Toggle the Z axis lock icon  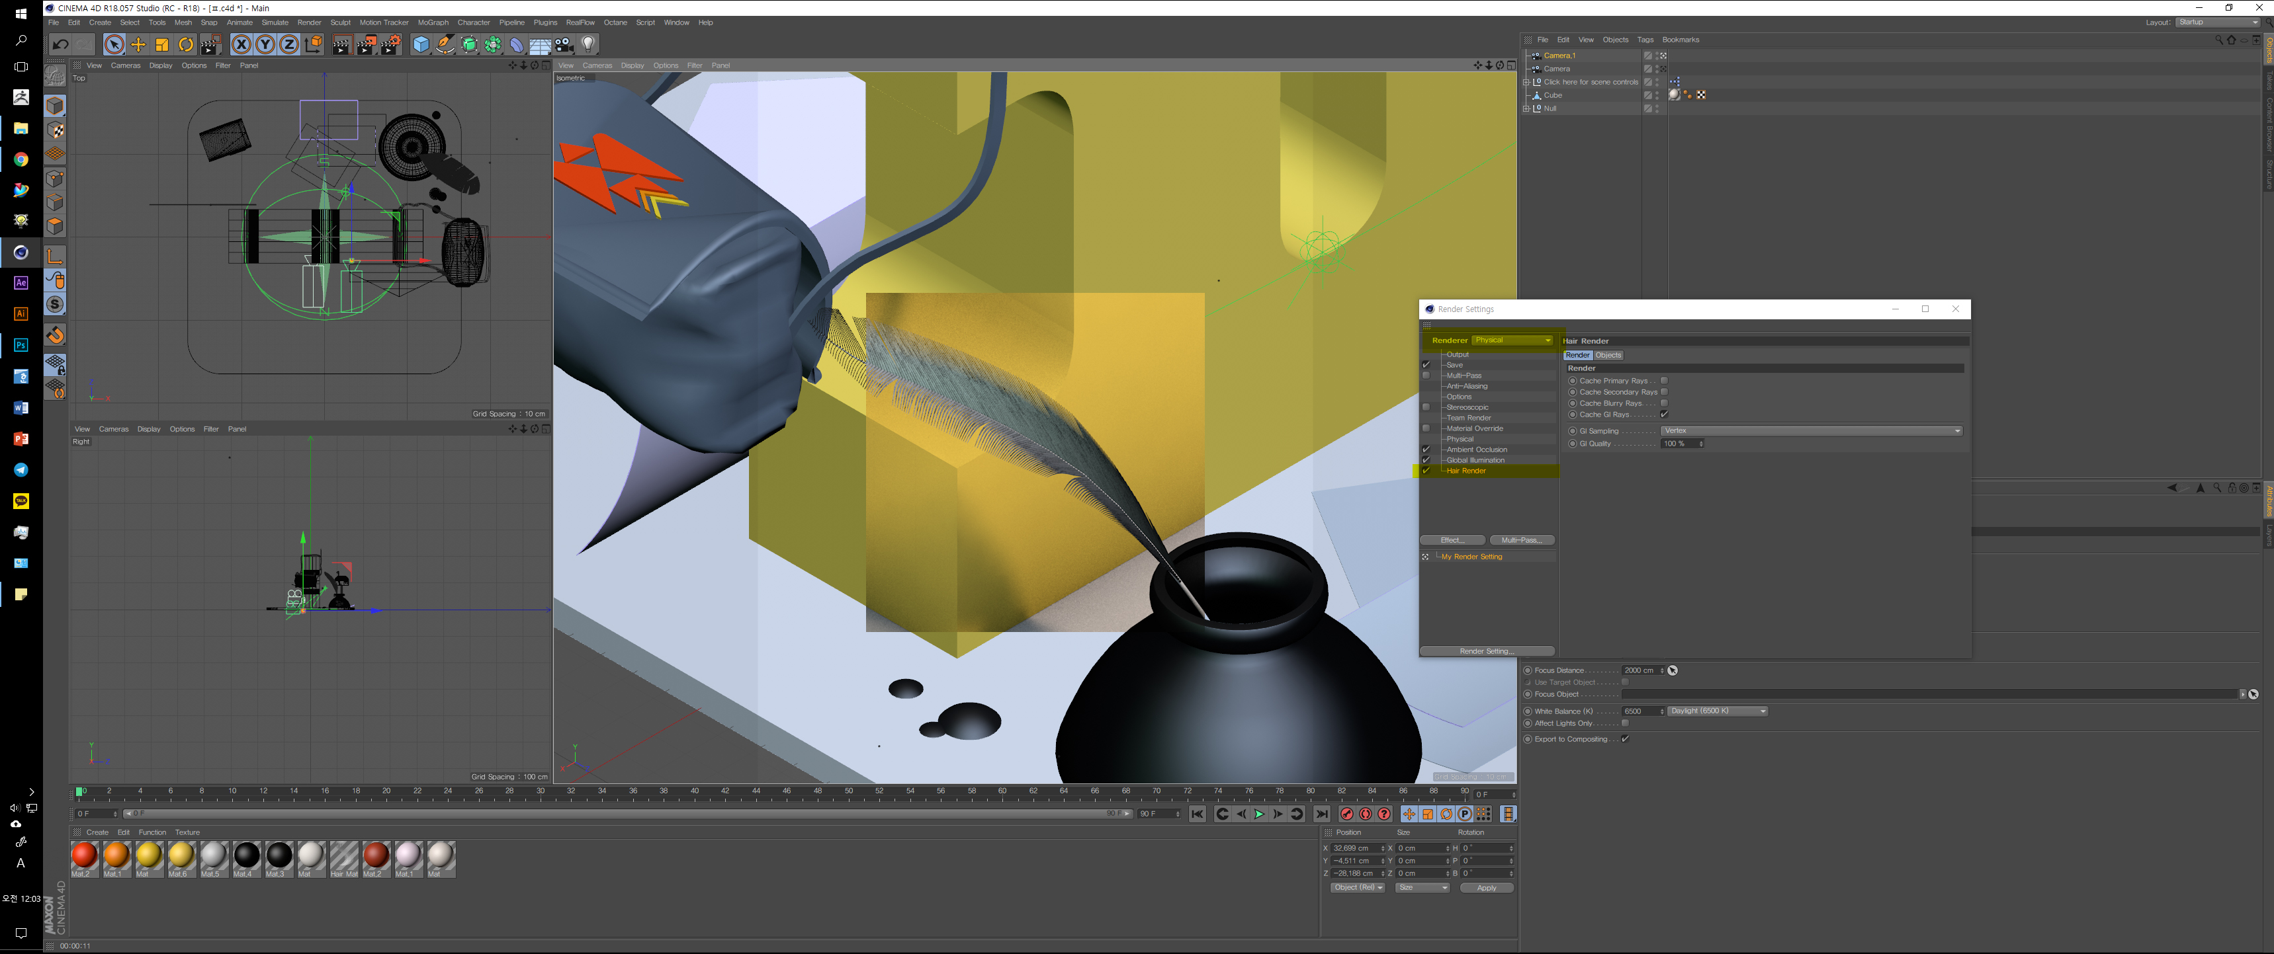coord(288,44)
